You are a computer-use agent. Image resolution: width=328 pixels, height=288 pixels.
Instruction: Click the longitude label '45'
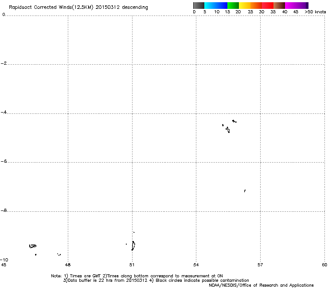[x=4, y=265]
